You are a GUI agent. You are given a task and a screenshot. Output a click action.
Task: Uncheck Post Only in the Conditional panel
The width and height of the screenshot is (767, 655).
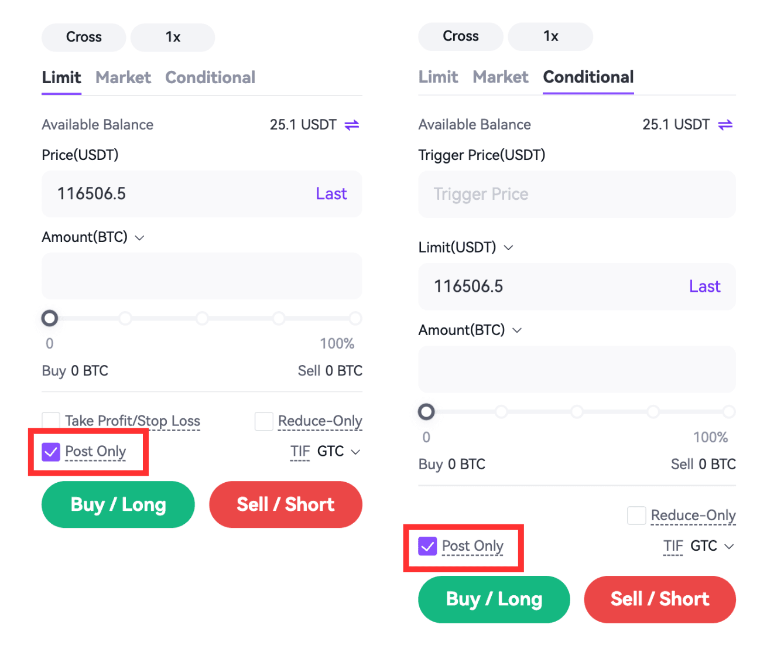[x=427, y=546]
